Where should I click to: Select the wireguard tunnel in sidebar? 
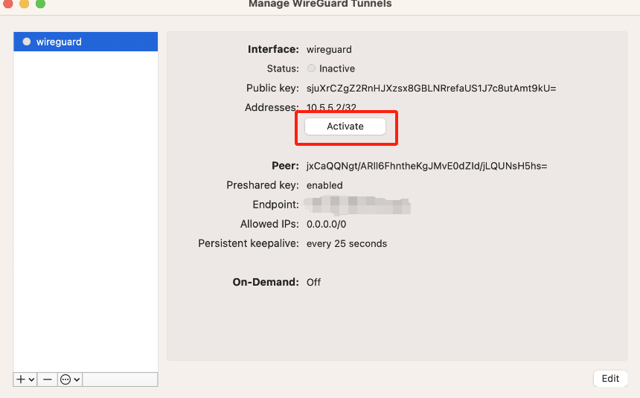click(86, 42)
